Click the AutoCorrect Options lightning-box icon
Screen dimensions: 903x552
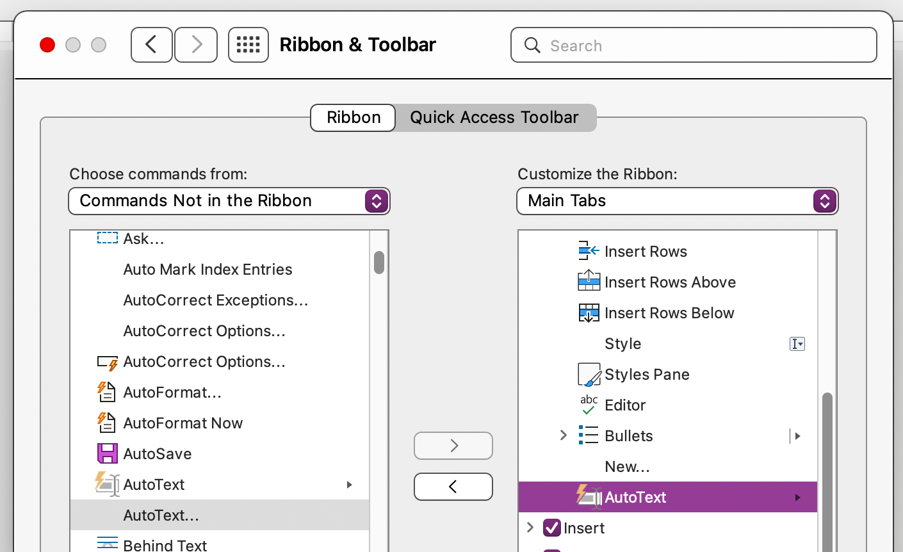(107, 362)
